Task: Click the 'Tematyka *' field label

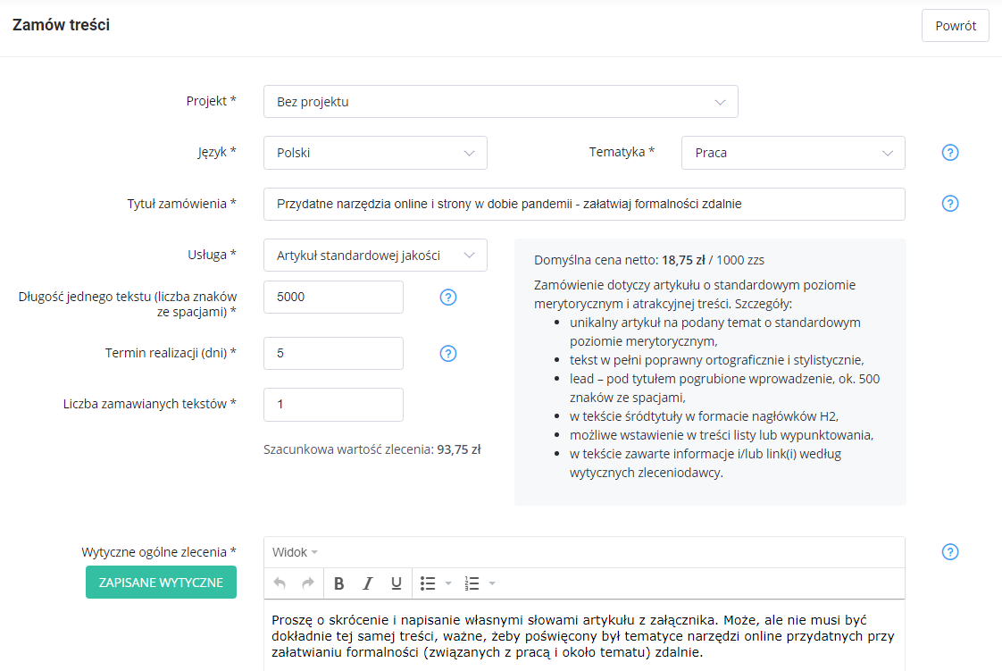Action: point(622,152)
